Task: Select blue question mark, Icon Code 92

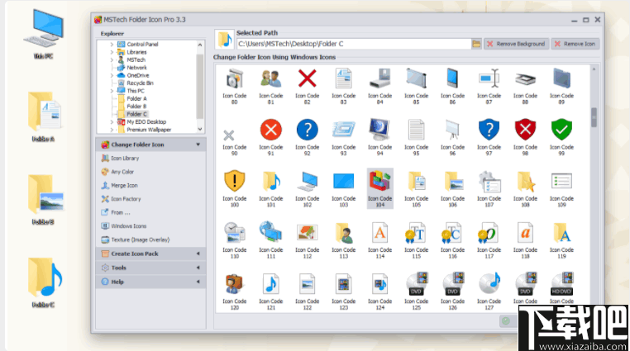Action: [x=307, y=130]
